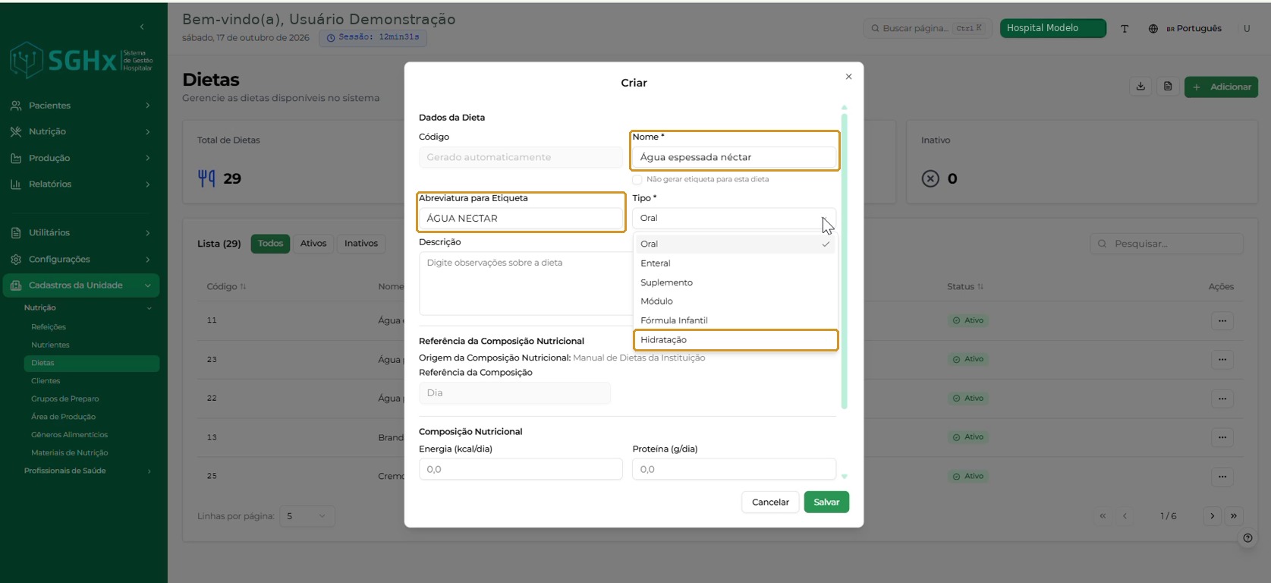
Task: Click the Criar dialog vertical scrollbar
Action: pyautogui.click(x=844, y=261)
